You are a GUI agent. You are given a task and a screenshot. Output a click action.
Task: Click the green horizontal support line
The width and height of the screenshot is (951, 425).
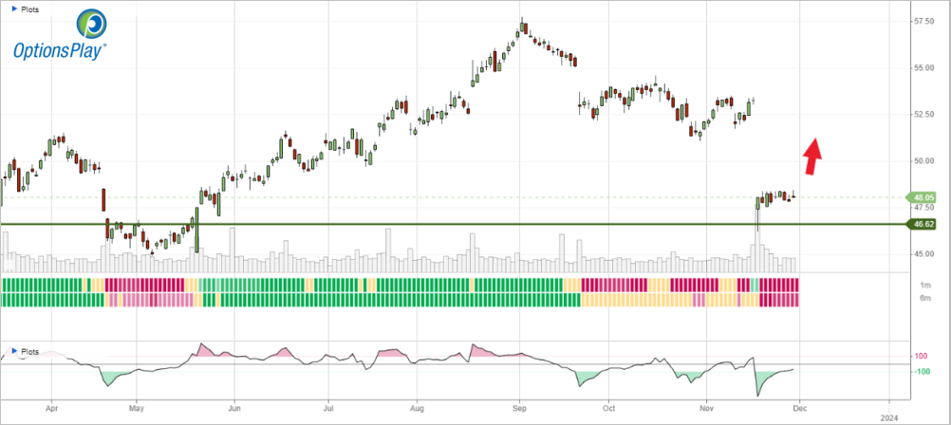453,224
